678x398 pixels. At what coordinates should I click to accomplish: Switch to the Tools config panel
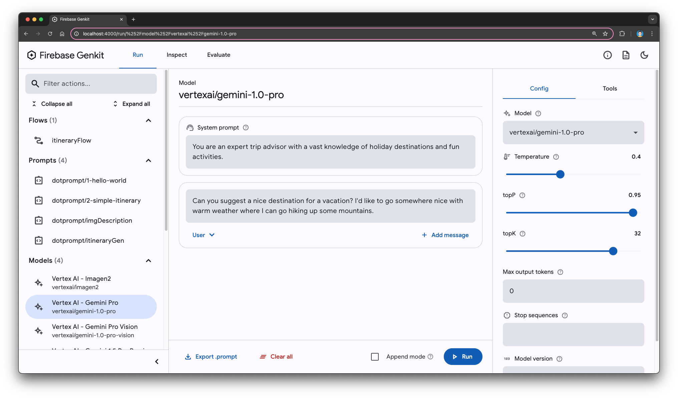click(x=610, y=88)
